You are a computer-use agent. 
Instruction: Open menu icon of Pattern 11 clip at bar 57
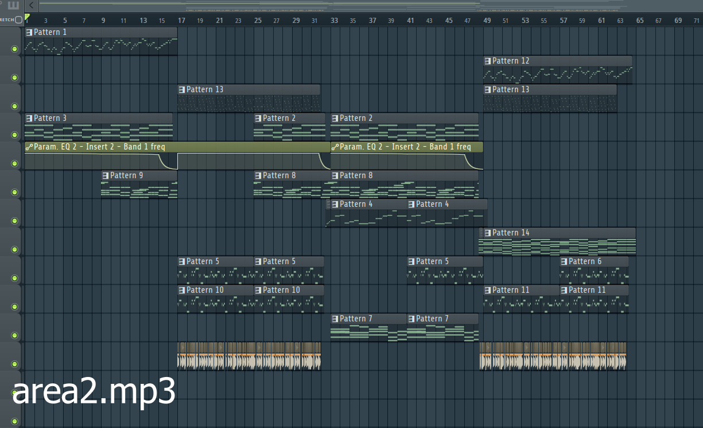pos(564,290)
